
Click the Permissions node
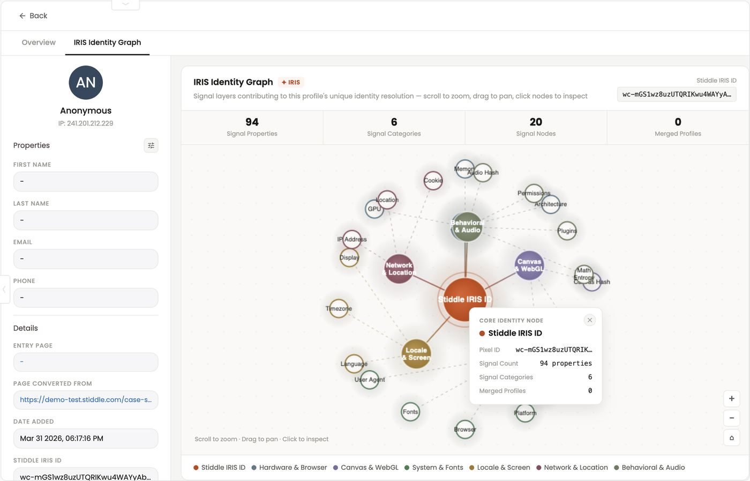[x=534, y=193]
